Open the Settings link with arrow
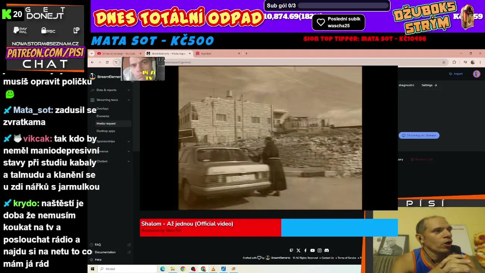 click(429, 85)
